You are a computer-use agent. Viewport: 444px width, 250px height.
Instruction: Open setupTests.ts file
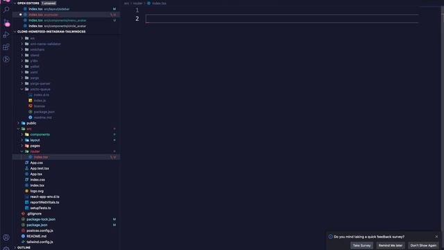click(x=40, y=208)
